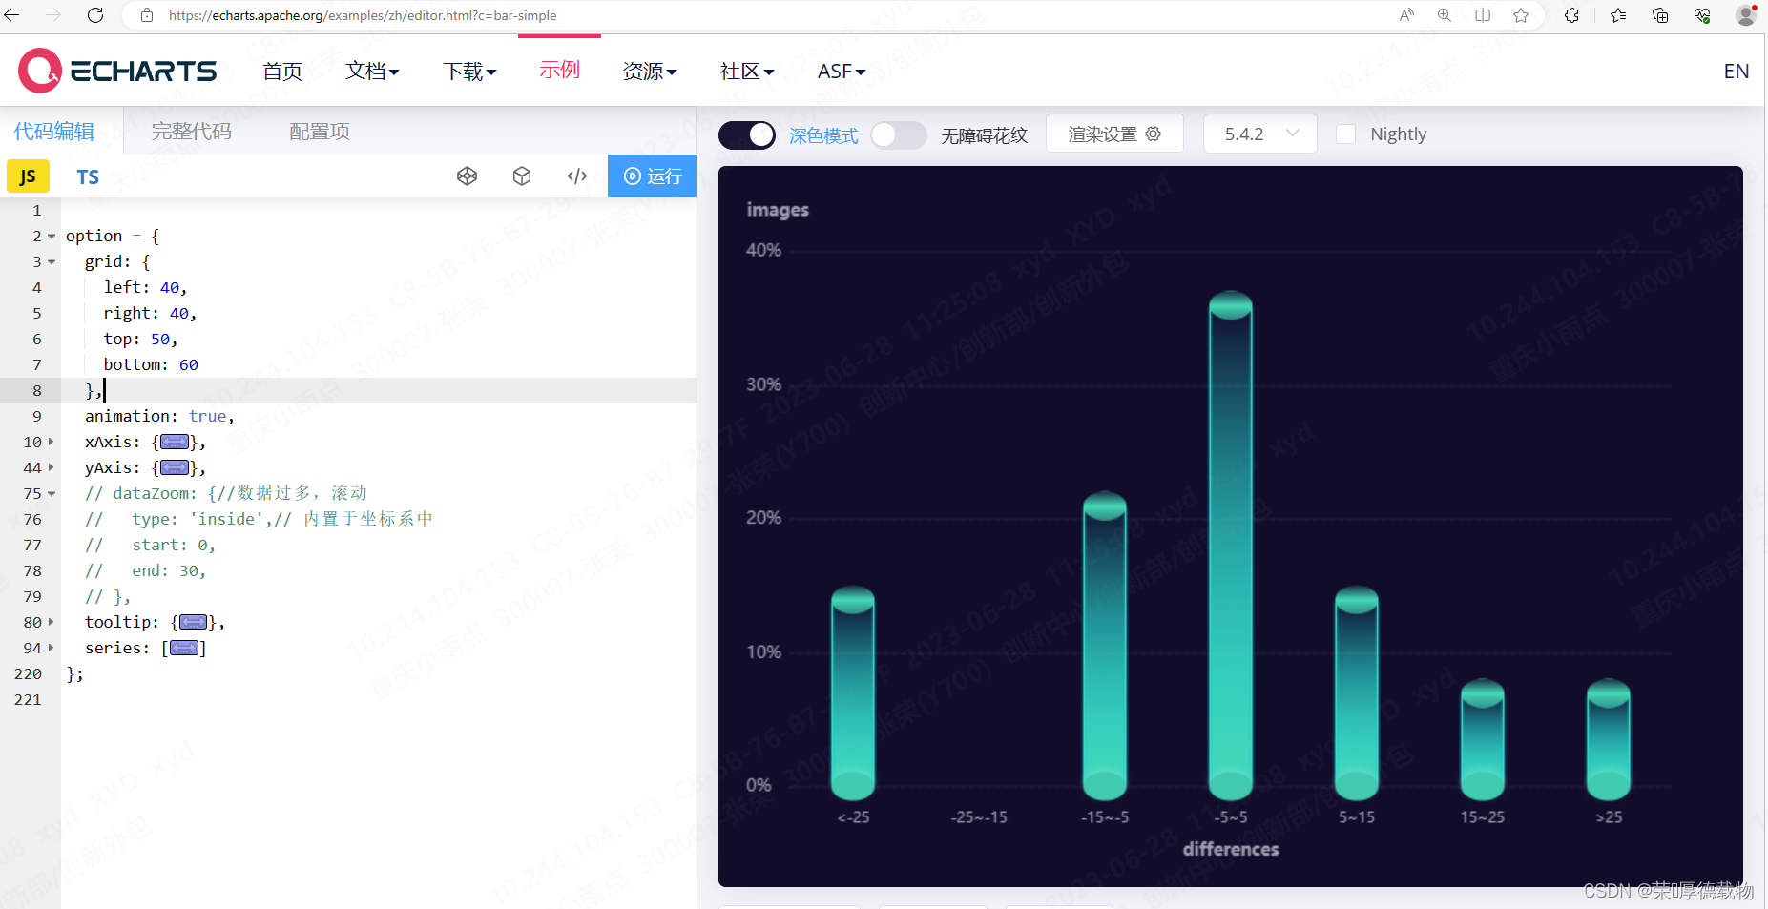
Task: Run the code with the 运行 button
Action: pos(652,176)
